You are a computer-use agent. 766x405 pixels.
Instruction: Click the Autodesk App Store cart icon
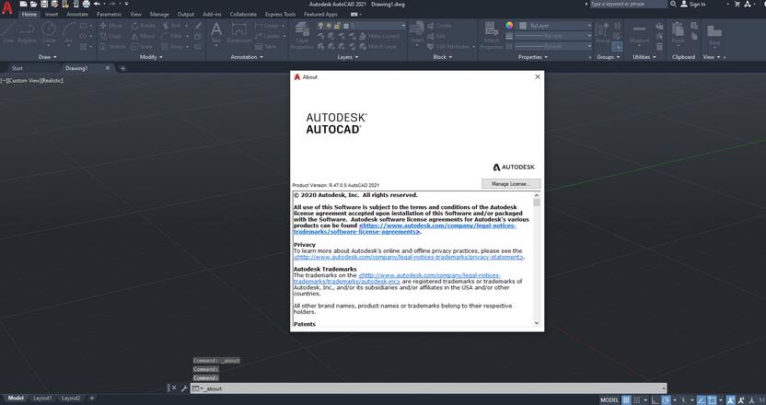pos(737,4)
